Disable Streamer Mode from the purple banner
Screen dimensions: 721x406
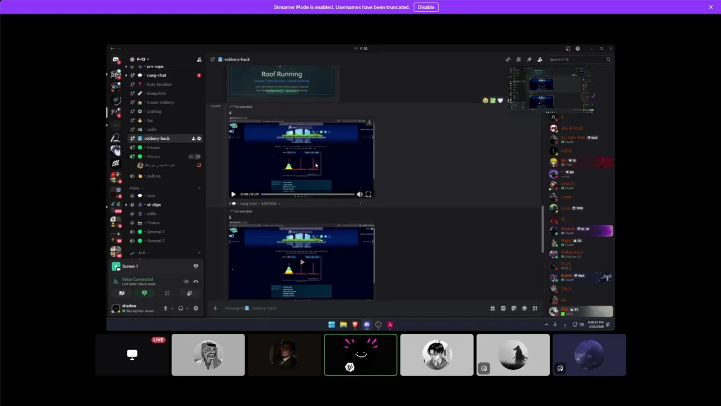(x=426, y=7)
